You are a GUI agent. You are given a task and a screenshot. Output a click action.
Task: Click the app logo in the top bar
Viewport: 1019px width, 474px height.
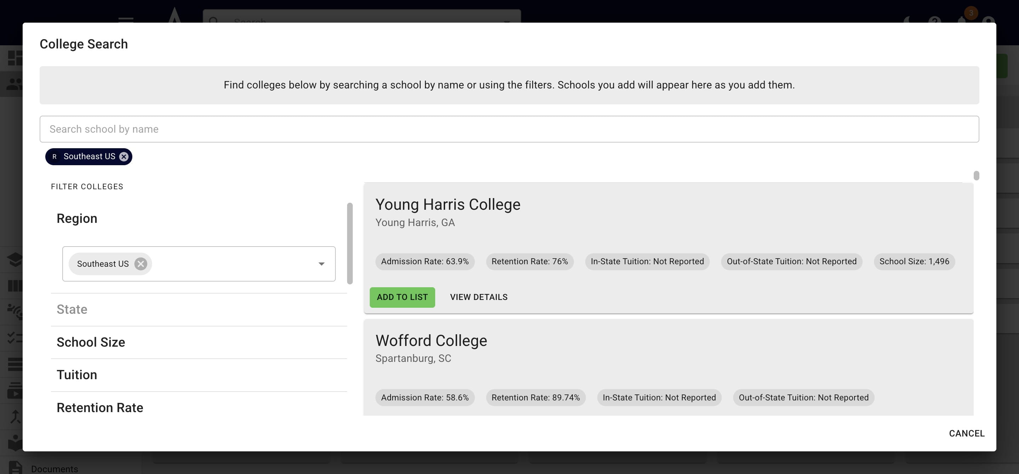[174, 15]
